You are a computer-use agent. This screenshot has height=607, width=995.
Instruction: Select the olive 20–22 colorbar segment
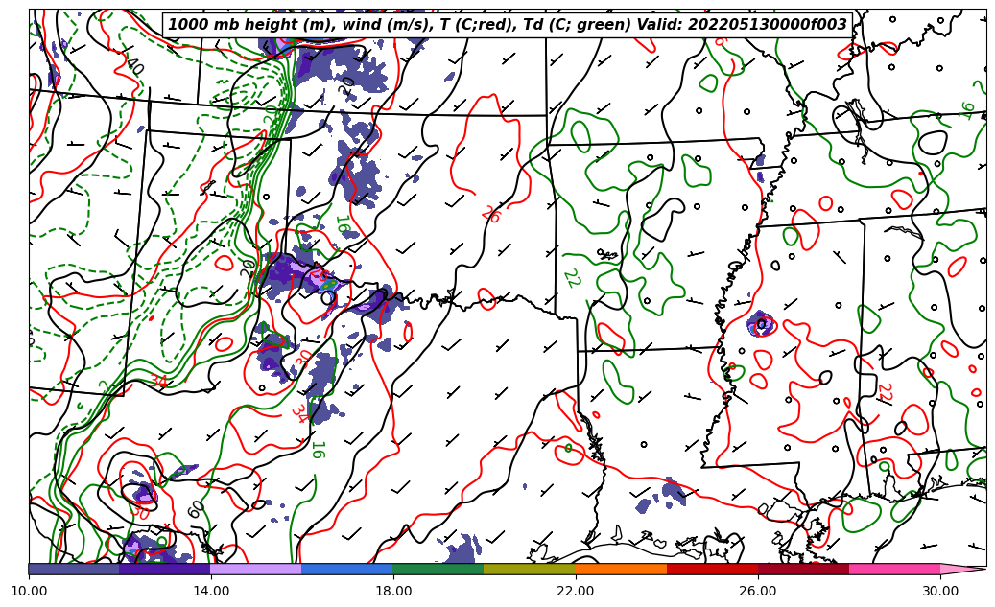point(530,569)
